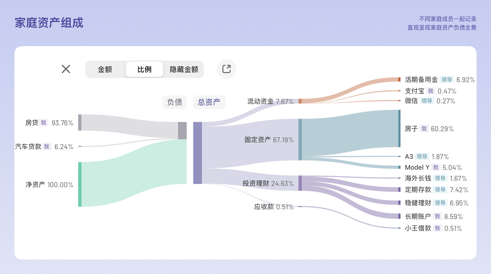Click the green 净资产 node bar
This screenshot has width=491, height=274.
(80, 184)
